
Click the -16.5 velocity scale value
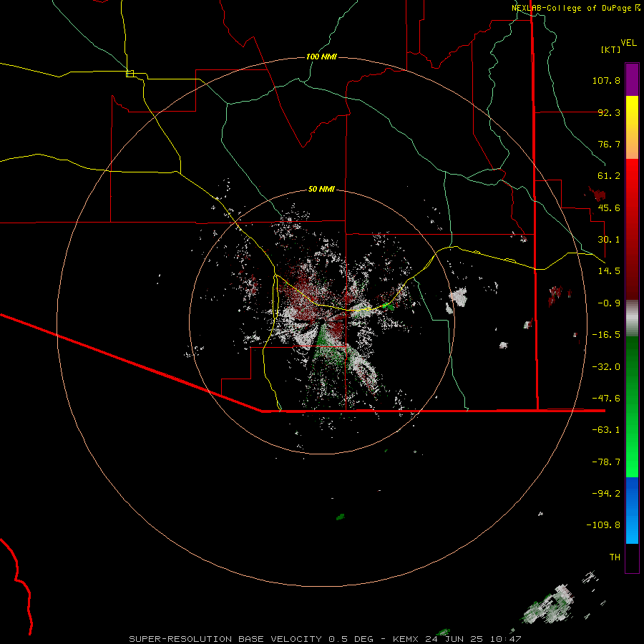click(606, 335)
